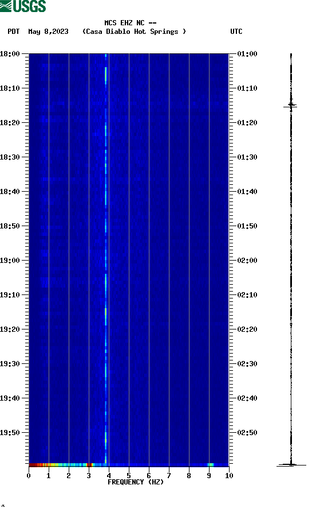316x512 pixels.
Task: Click the '(Casa Diablo Hot Springs )' label
Action: coord(134,32)
